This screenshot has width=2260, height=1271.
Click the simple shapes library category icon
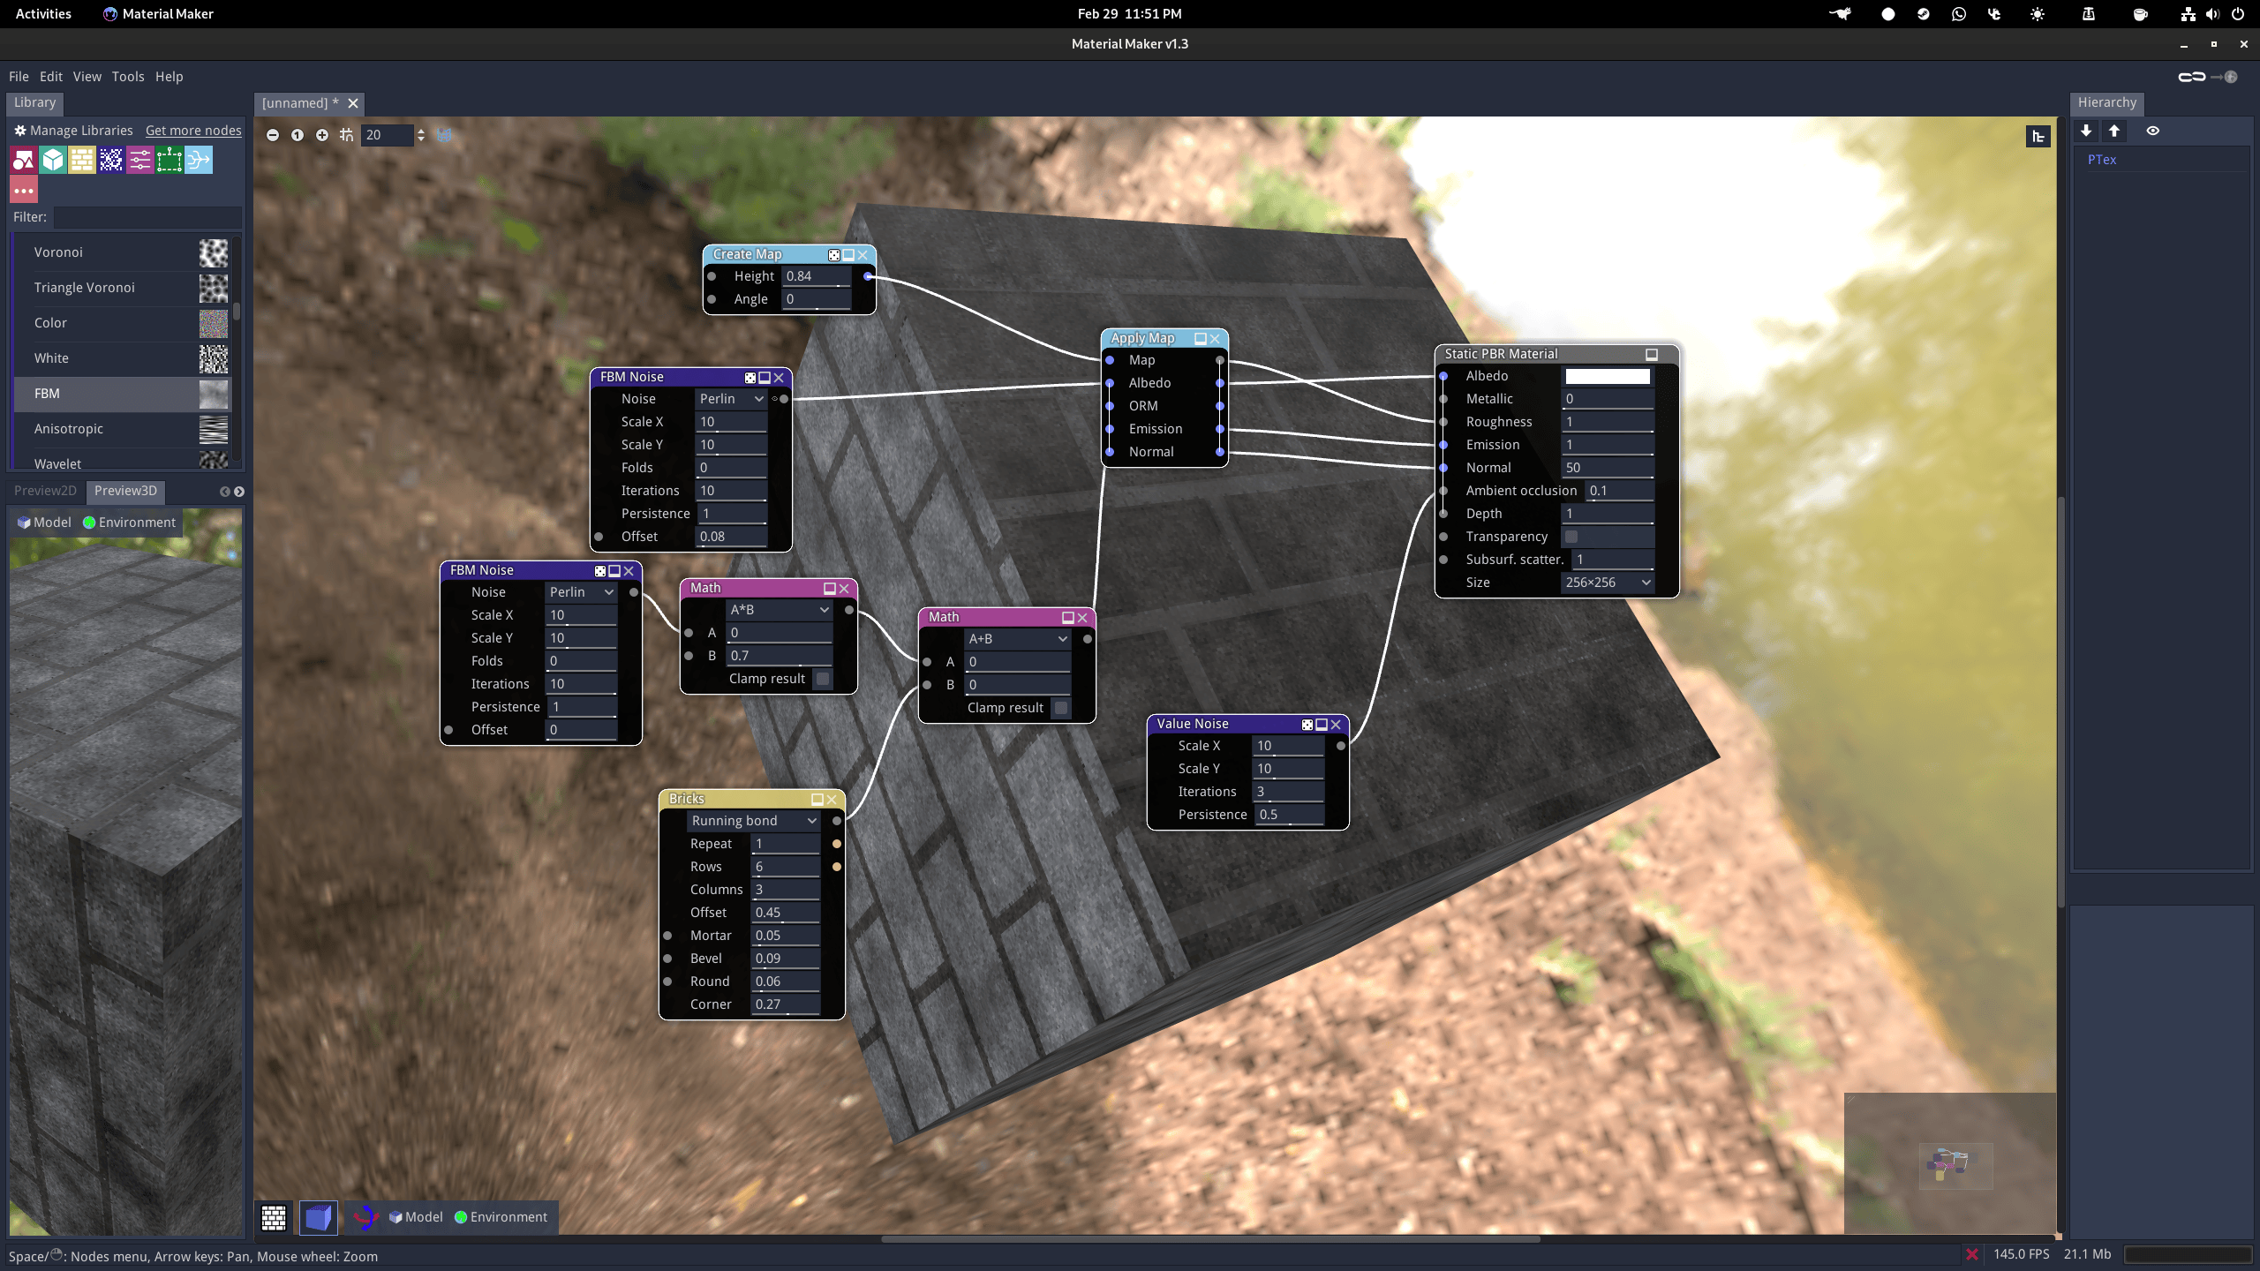[x=23, y=160]
